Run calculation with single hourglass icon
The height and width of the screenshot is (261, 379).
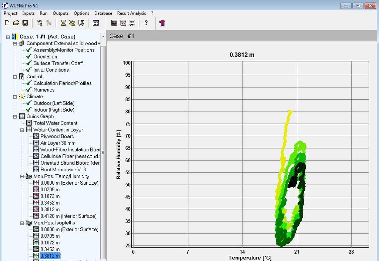click(63, 23)
